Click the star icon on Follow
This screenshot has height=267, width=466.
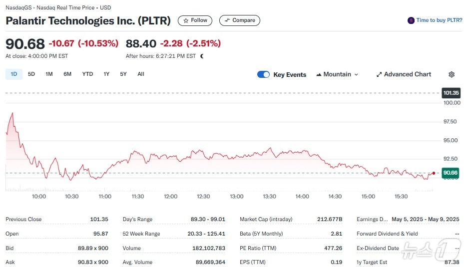(x=186, y=20)
